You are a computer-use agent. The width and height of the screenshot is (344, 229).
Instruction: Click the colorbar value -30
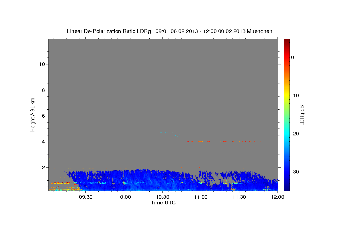[x=295, y=172]
